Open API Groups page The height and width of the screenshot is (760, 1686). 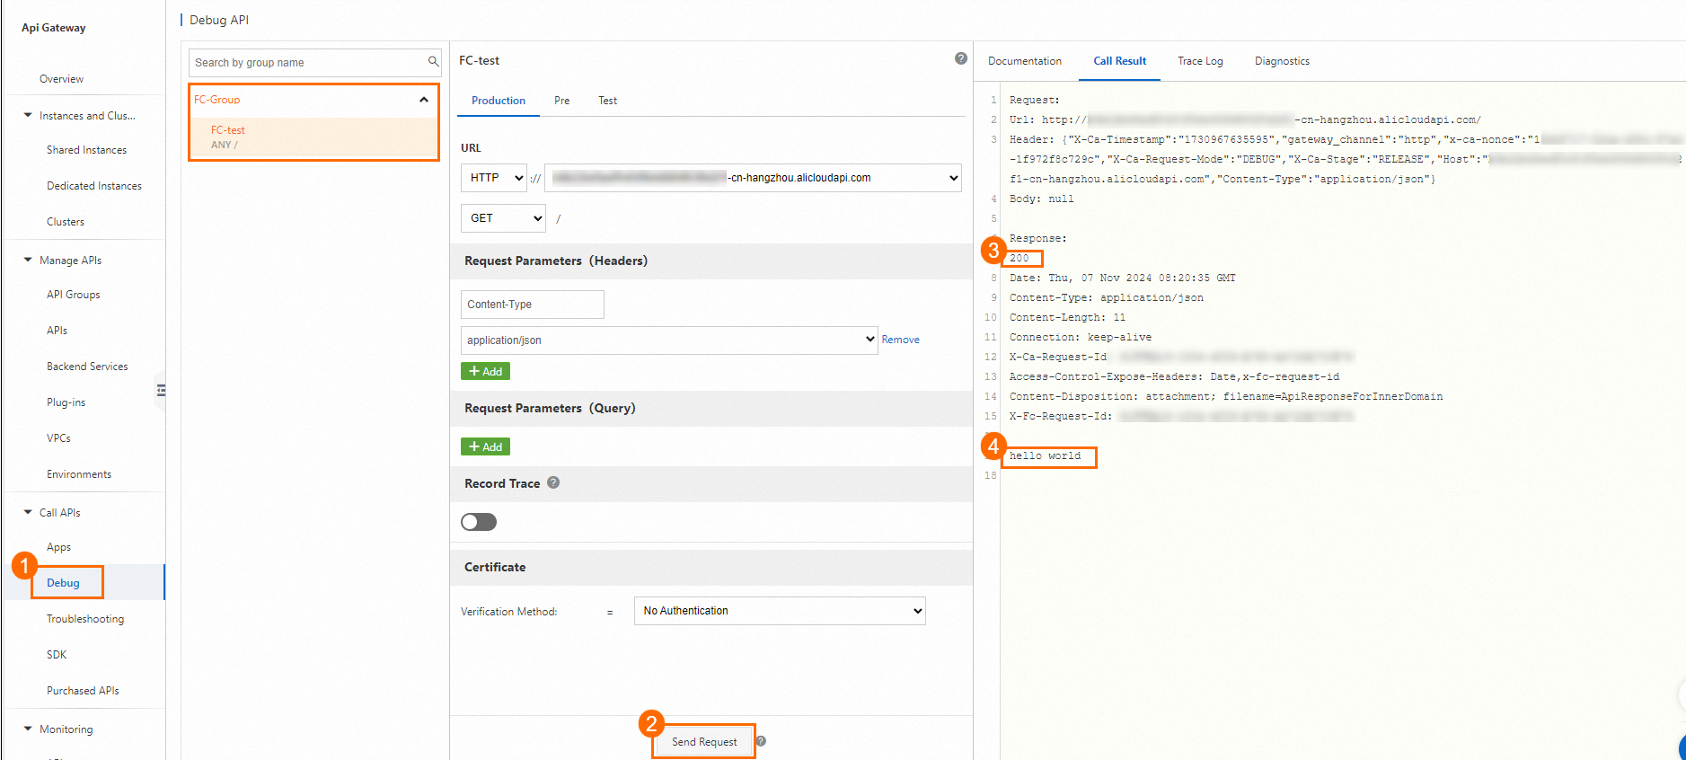click(74, 295)
